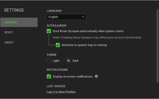Open the General settings tab
The image size is (159, 99).
coord(19,22)
